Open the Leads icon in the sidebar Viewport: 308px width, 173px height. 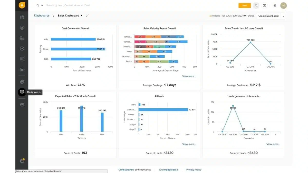tap(22, 17)
